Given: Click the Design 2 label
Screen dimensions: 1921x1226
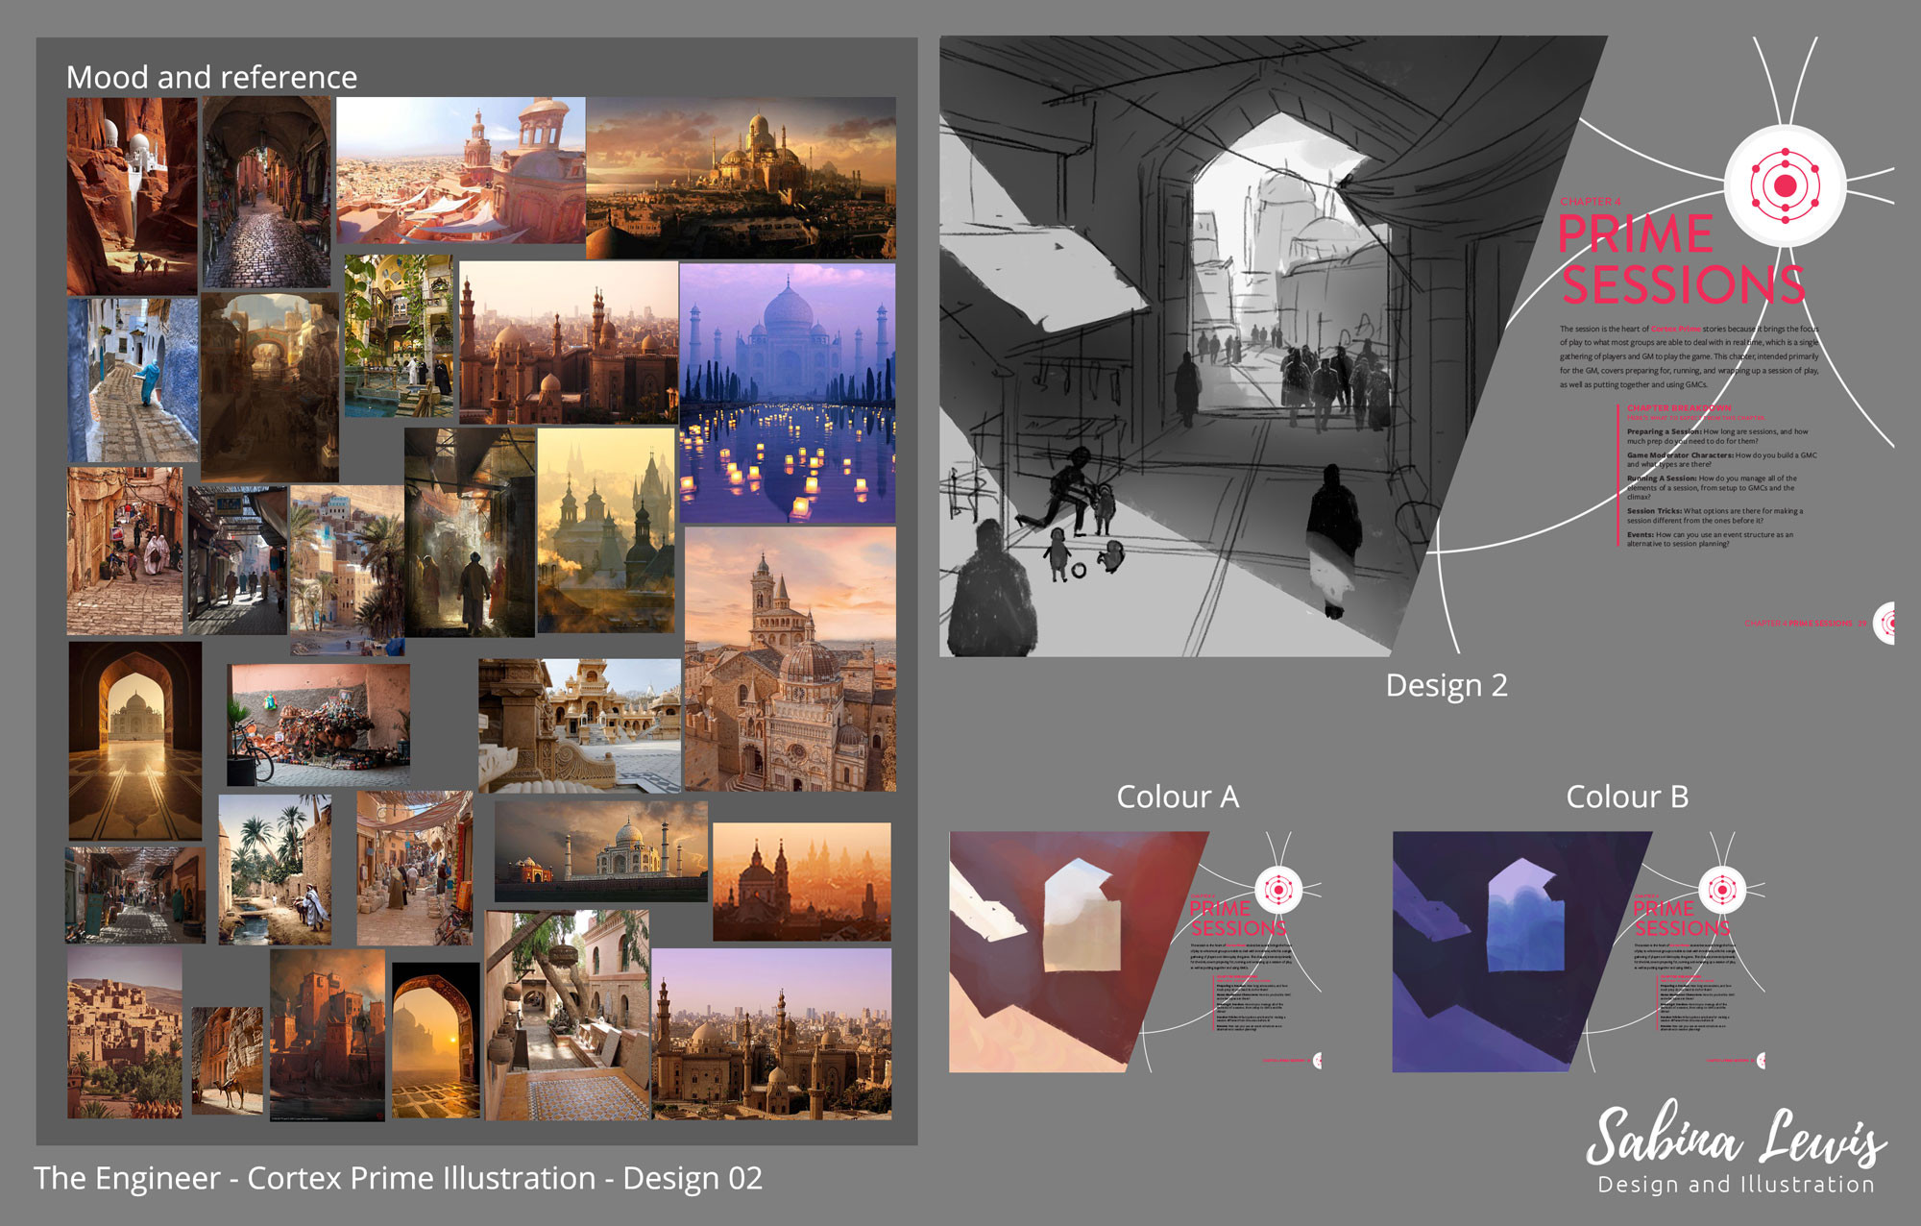Looking at the screenshot, I should pos(1446,685).
